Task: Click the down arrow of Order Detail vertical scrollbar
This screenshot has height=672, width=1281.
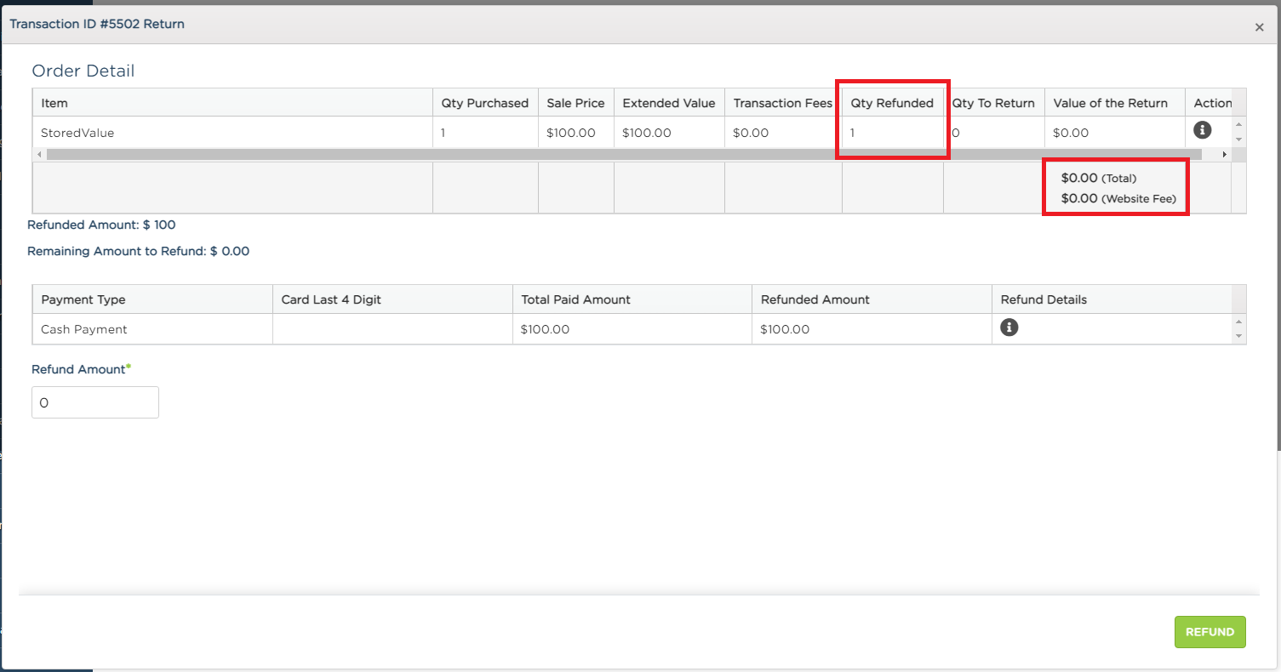Action: pyautogui.click(x=1238, y=140)
